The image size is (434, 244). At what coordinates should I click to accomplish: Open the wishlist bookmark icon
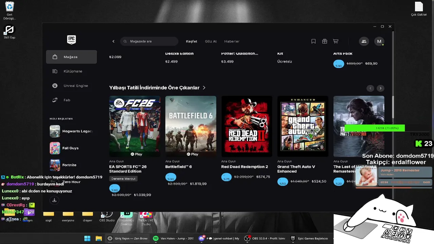coord(313,41)
